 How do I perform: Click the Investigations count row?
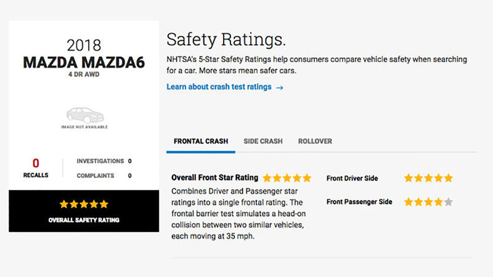click(104, 161)
